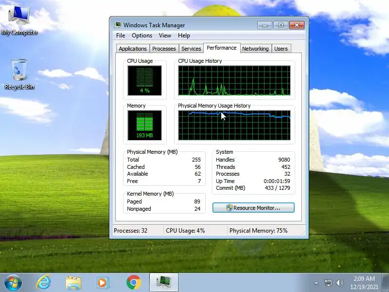This screenshot has height=292, width=389.
Task: Click the Threads value 452
Action: point(286,167)
